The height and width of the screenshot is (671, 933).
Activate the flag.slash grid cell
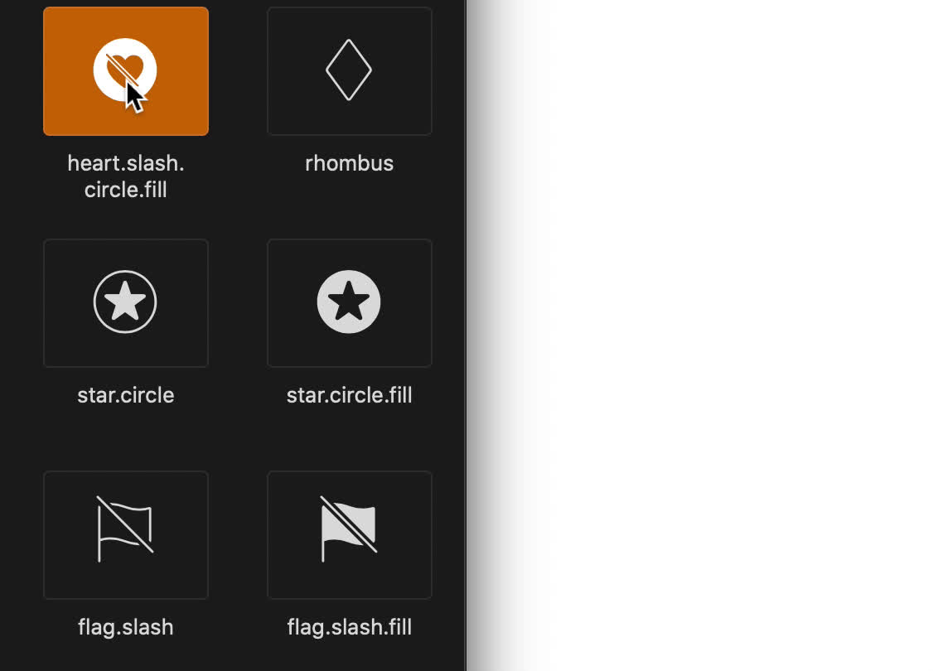(126, 535)
